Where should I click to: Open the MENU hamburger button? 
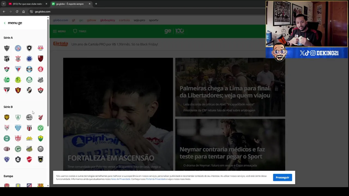(59, 31)
